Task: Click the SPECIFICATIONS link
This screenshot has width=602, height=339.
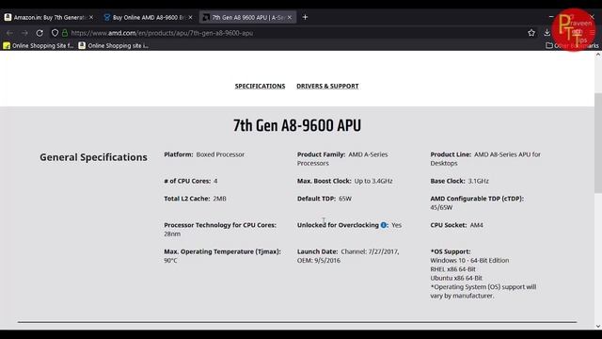Action: (x=260, y=86)
